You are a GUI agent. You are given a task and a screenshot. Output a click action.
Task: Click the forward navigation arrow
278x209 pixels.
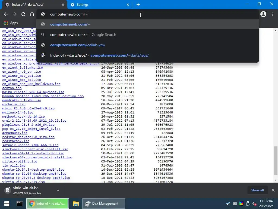(15, 14)
